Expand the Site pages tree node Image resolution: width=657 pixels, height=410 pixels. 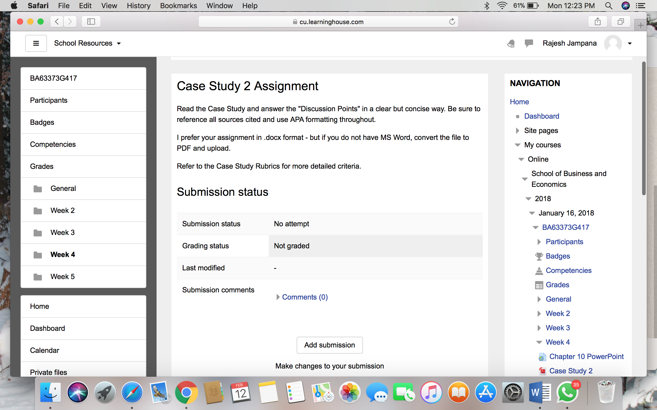tap(517, 131)
